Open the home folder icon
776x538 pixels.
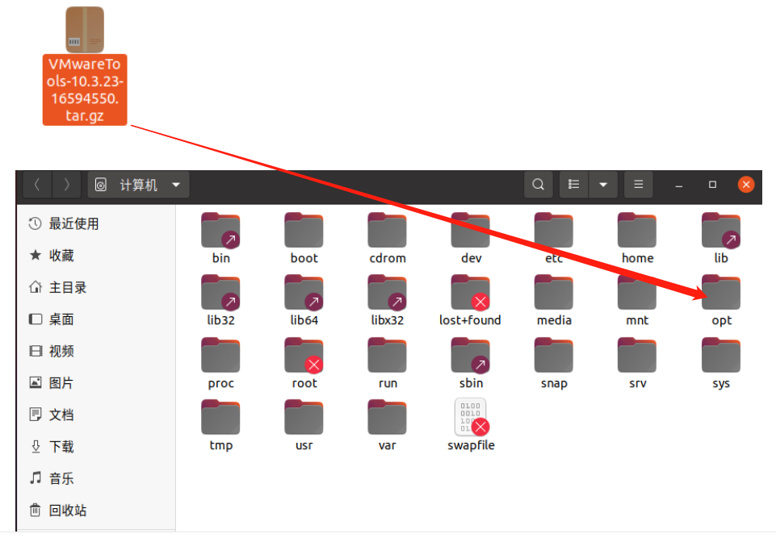pos(637,231)
